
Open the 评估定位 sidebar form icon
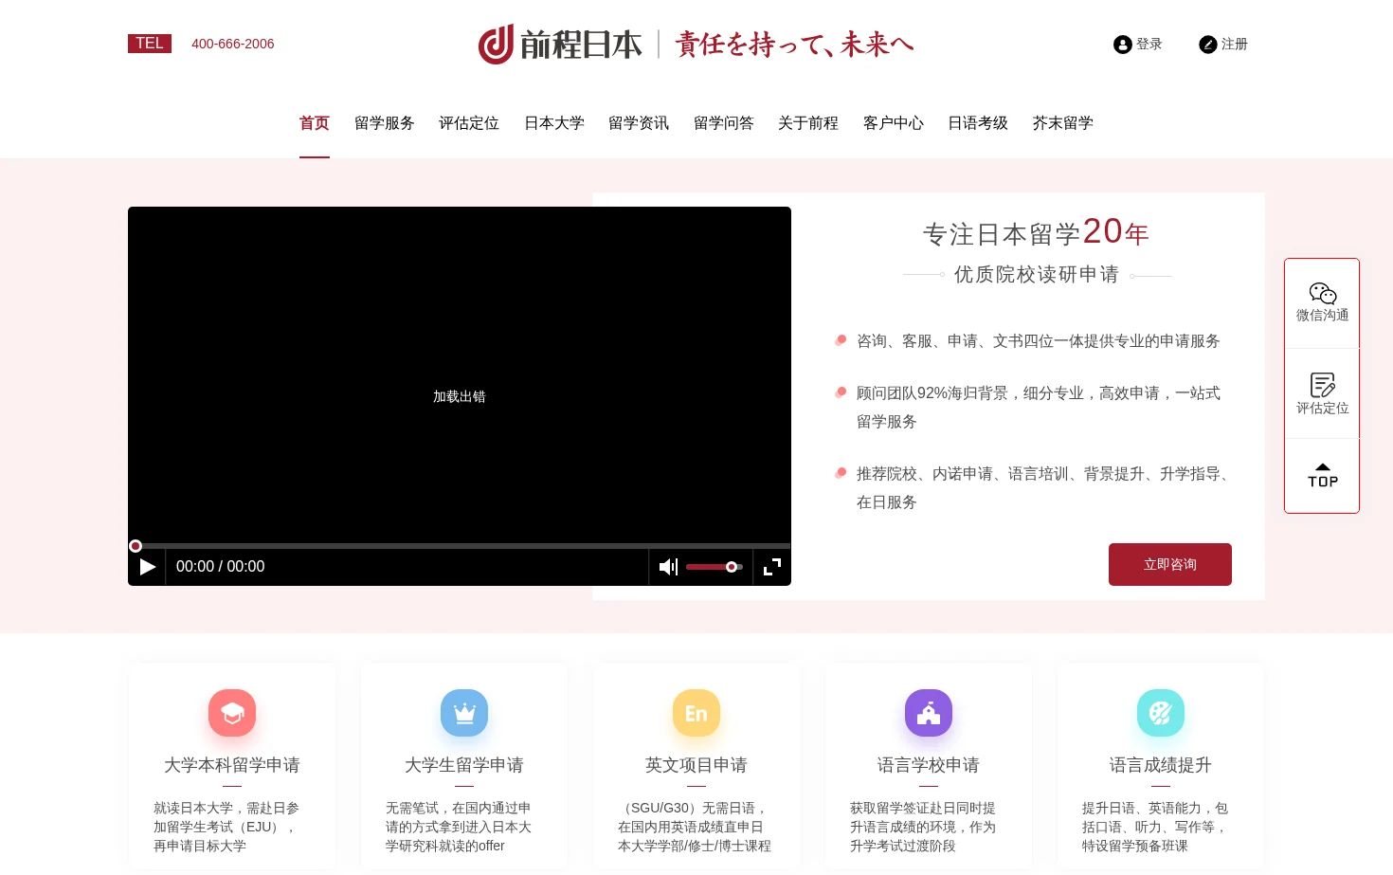1323,384
